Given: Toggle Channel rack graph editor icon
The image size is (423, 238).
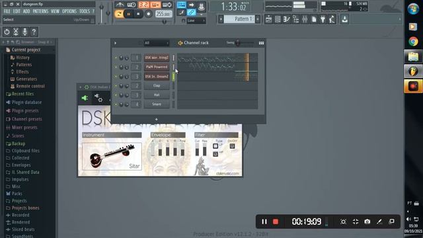Looking at the screenshot, I should click(x=261, y=43).
